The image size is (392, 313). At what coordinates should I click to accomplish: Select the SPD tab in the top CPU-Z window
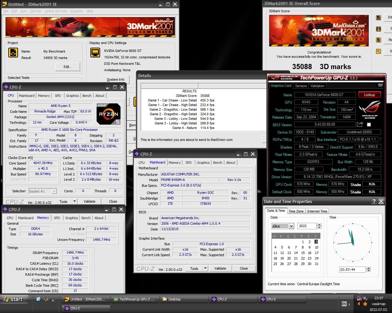click(x=58, y=96)
